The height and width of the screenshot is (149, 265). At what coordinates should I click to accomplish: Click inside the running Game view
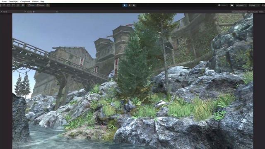[132, 81]
